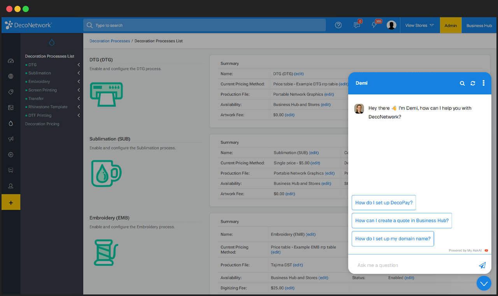Send the chat message with paper plane icon
Screen dimensions: 498x296
pos(482,265)
